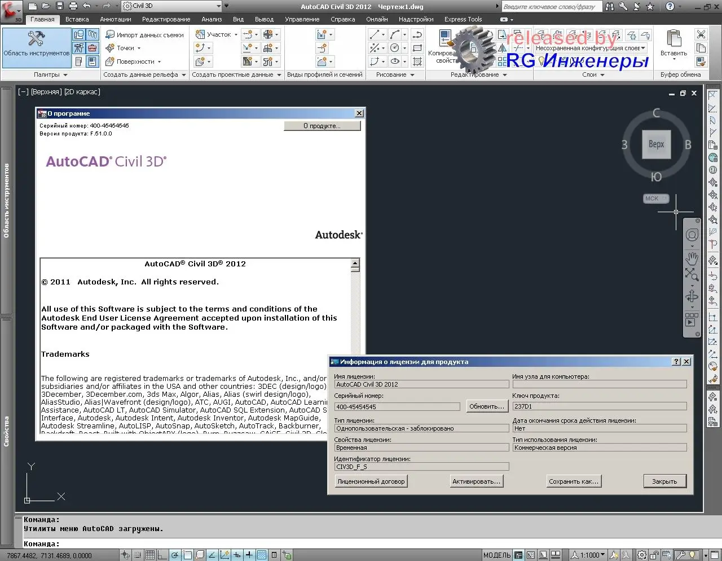722x561 pixels.
Task: Undo the last action
Action: point(86,6)
